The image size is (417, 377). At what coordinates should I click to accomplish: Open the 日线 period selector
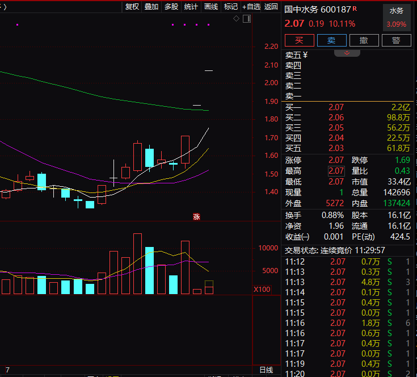tap(266, 370)
